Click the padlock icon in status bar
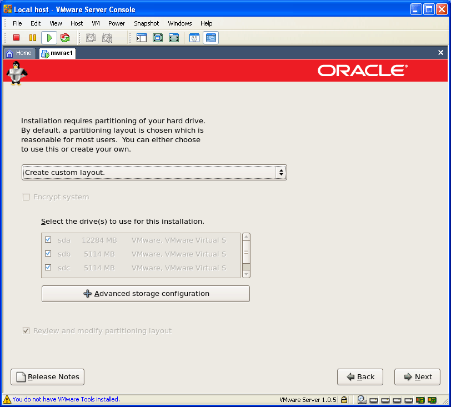 pyautogui.click(x=344, y=399)
